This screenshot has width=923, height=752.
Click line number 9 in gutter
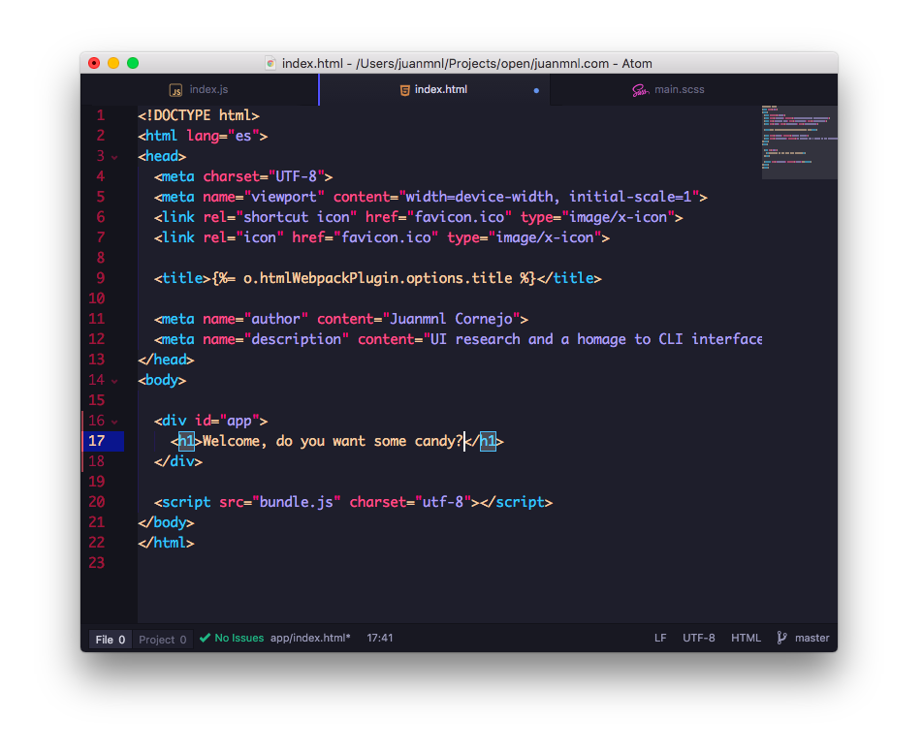pos(101,278)
